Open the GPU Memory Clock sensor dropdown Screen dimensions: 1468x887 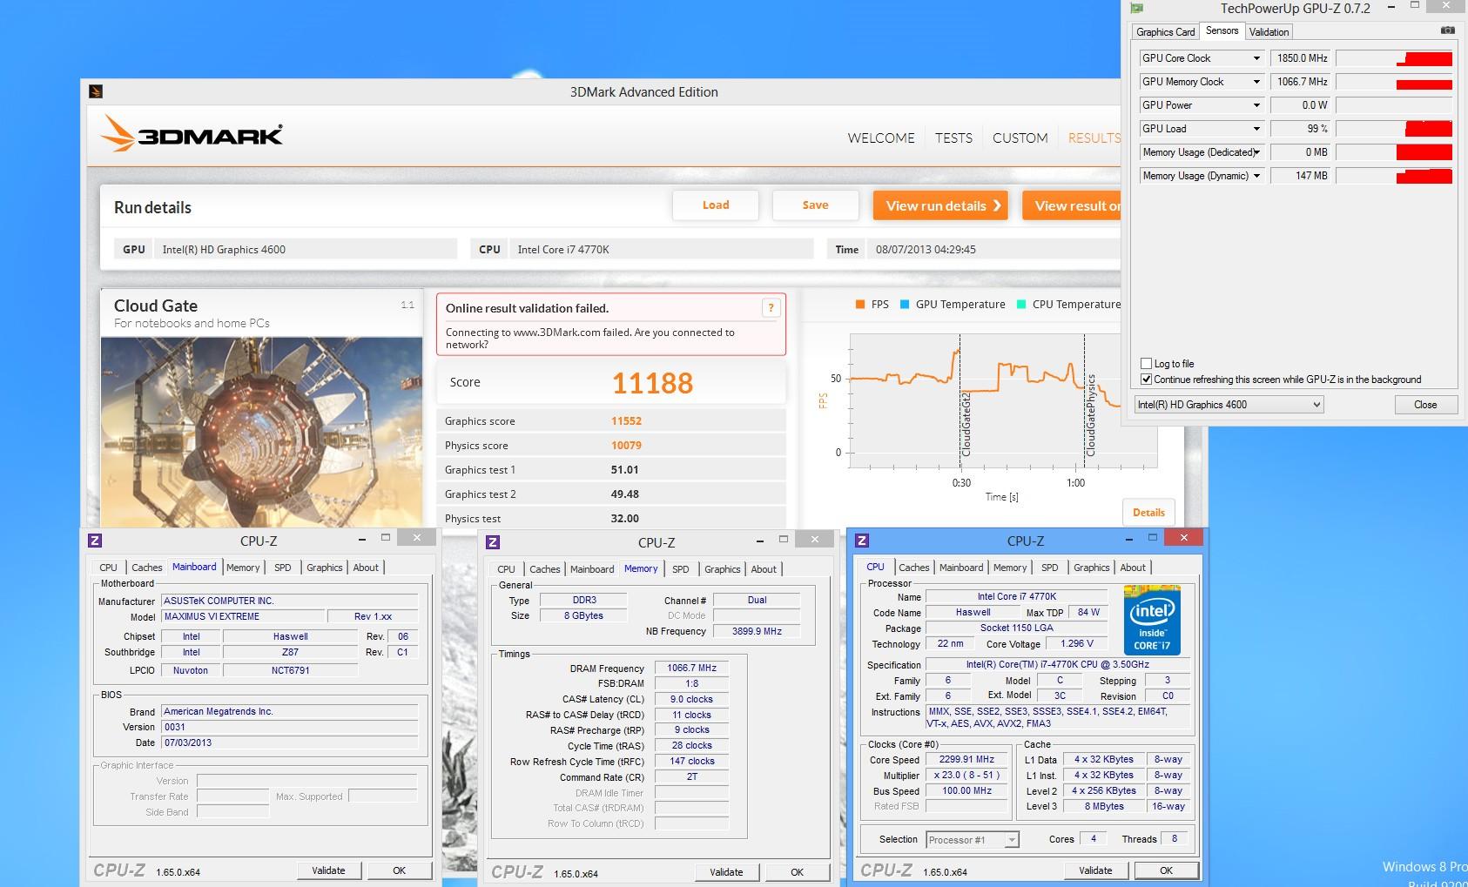click(x=1256, y=82)
